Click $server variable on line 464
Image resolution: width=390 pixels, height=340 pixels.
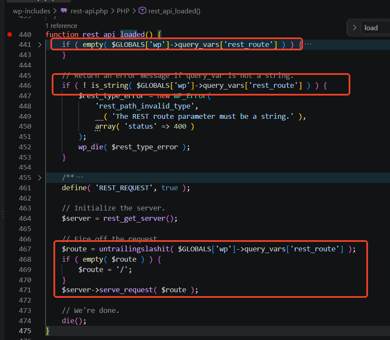tap(76, 219)
